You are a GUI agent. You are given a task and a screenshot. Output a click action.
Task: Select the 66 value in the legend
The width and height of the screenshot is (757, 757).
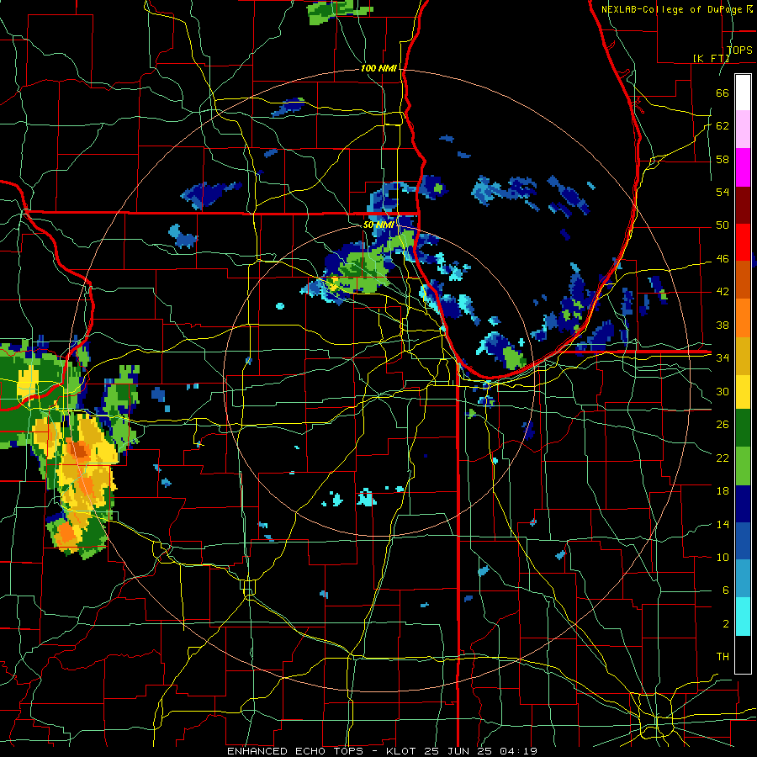[723, 93]
